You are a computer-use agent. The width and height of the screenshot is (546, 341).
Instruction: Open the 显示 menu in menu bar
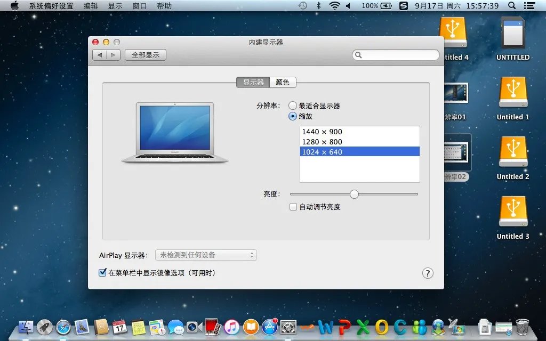[115, 6]
